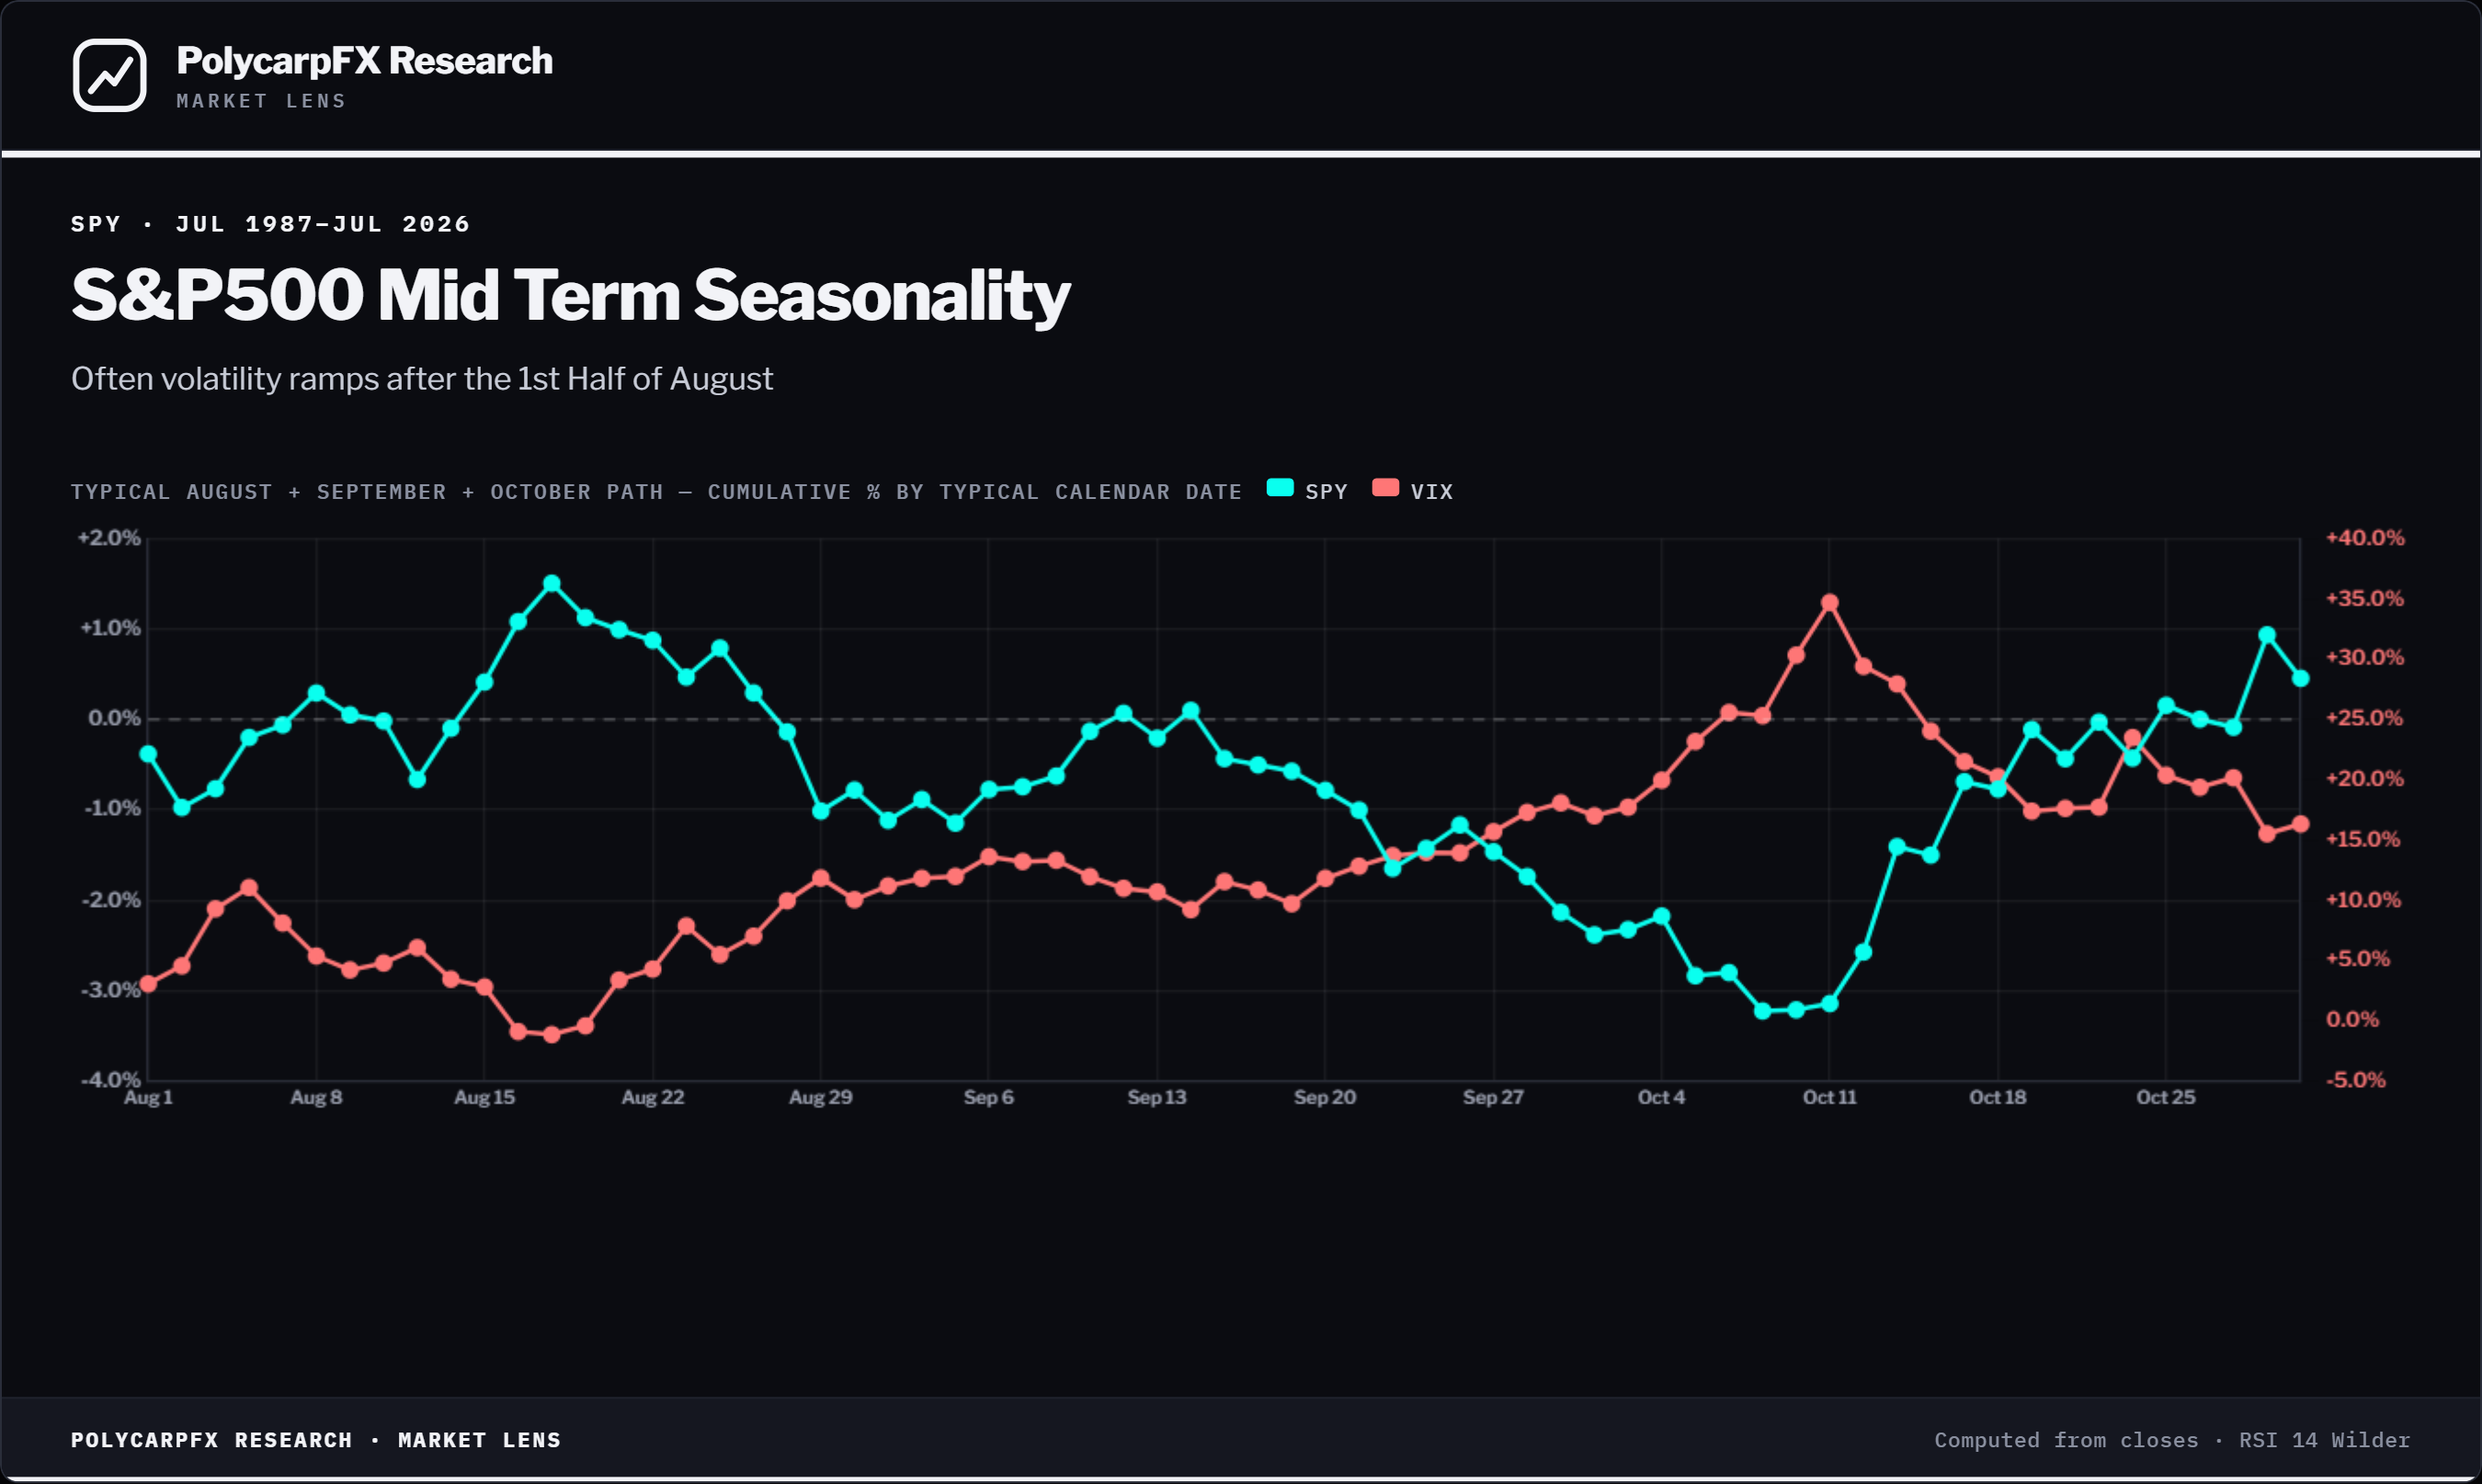Click the Oct 25 x-axis label
The width and height of the screenshot is (2482, 1484).
[2166, 1097]
